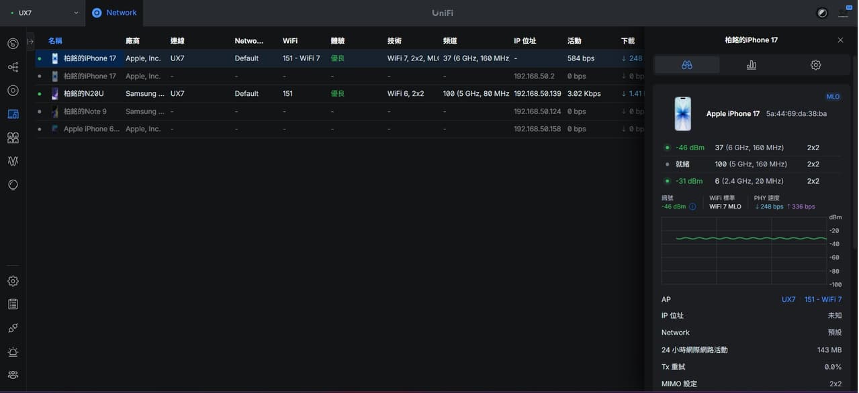Screen dimensions: 859x393
Task: Switch to the bar chart statistics tab
Action: click(x=752, y=65)
